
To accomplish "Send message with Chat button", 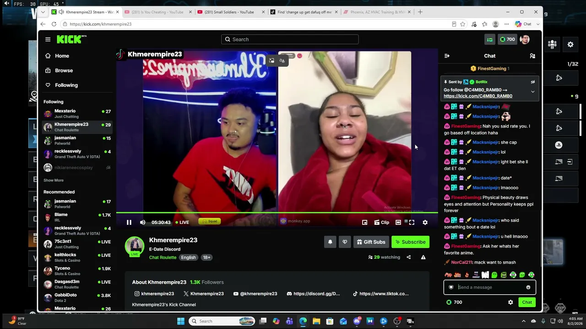I will (x=527, y=302).
